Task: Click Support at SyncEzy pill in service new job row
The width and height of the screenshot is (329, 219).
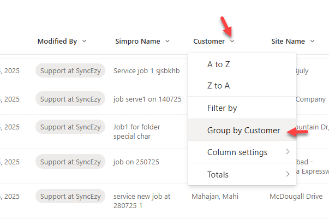Action: (x=70, y=197)
